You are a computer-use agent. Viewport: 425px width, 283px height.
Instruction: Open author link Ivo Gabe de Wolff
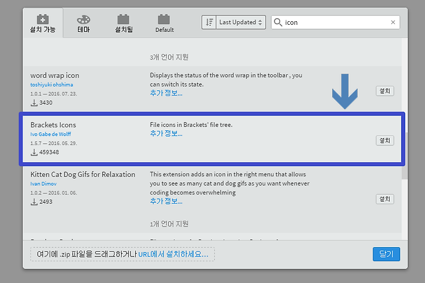[x=50, y=134]
